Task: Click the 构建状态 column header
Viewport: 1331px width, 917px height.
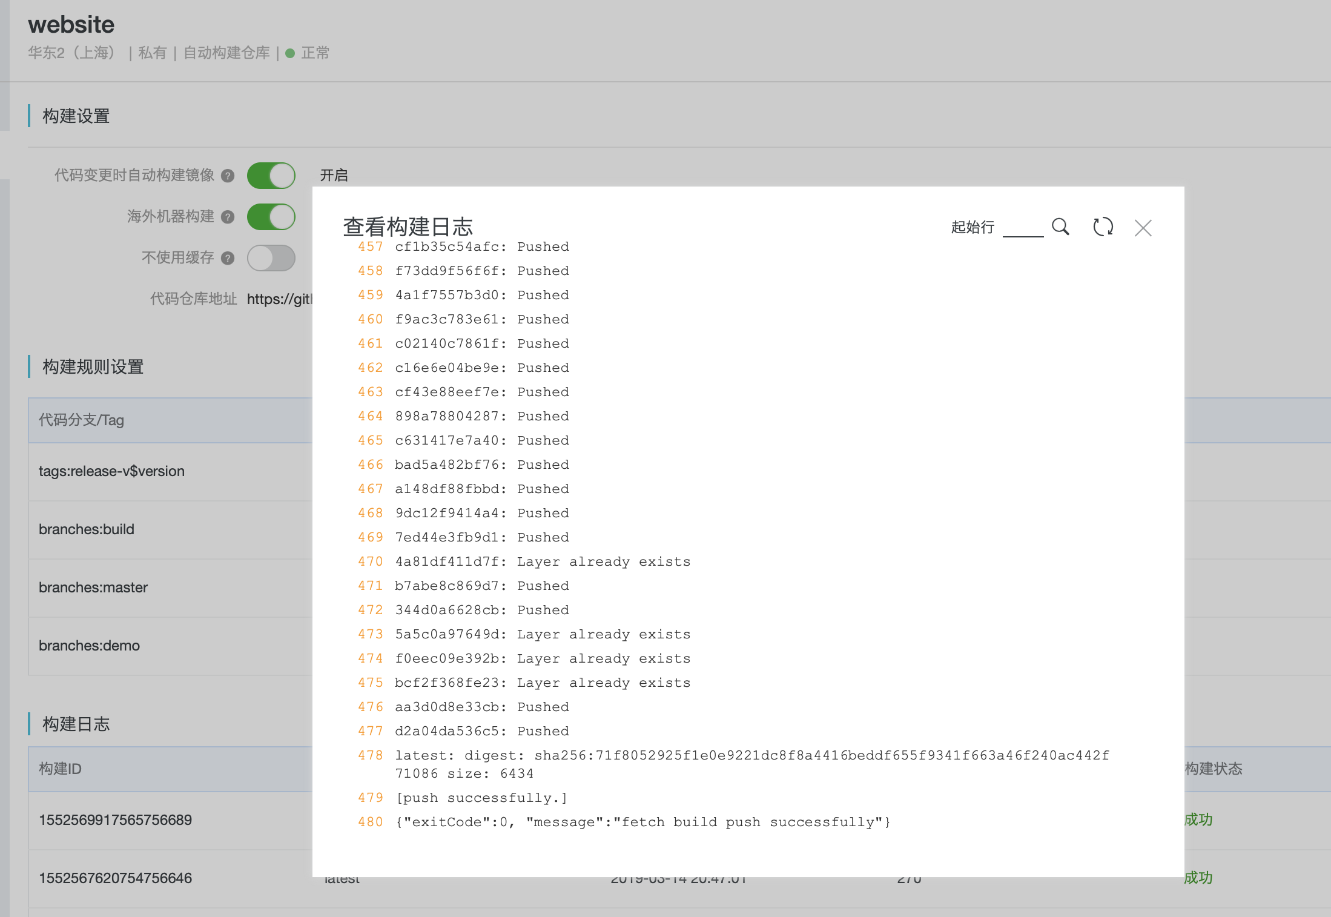Action: (x=1213, y=769)
